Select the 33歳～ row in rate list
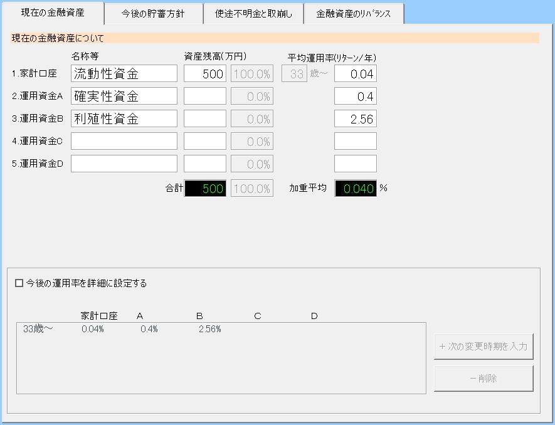Screen dimensions: 555x425 pos(125,329)
